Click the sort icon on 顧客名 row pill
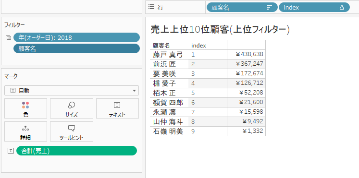The image size is (359, 178). (269, 7)
